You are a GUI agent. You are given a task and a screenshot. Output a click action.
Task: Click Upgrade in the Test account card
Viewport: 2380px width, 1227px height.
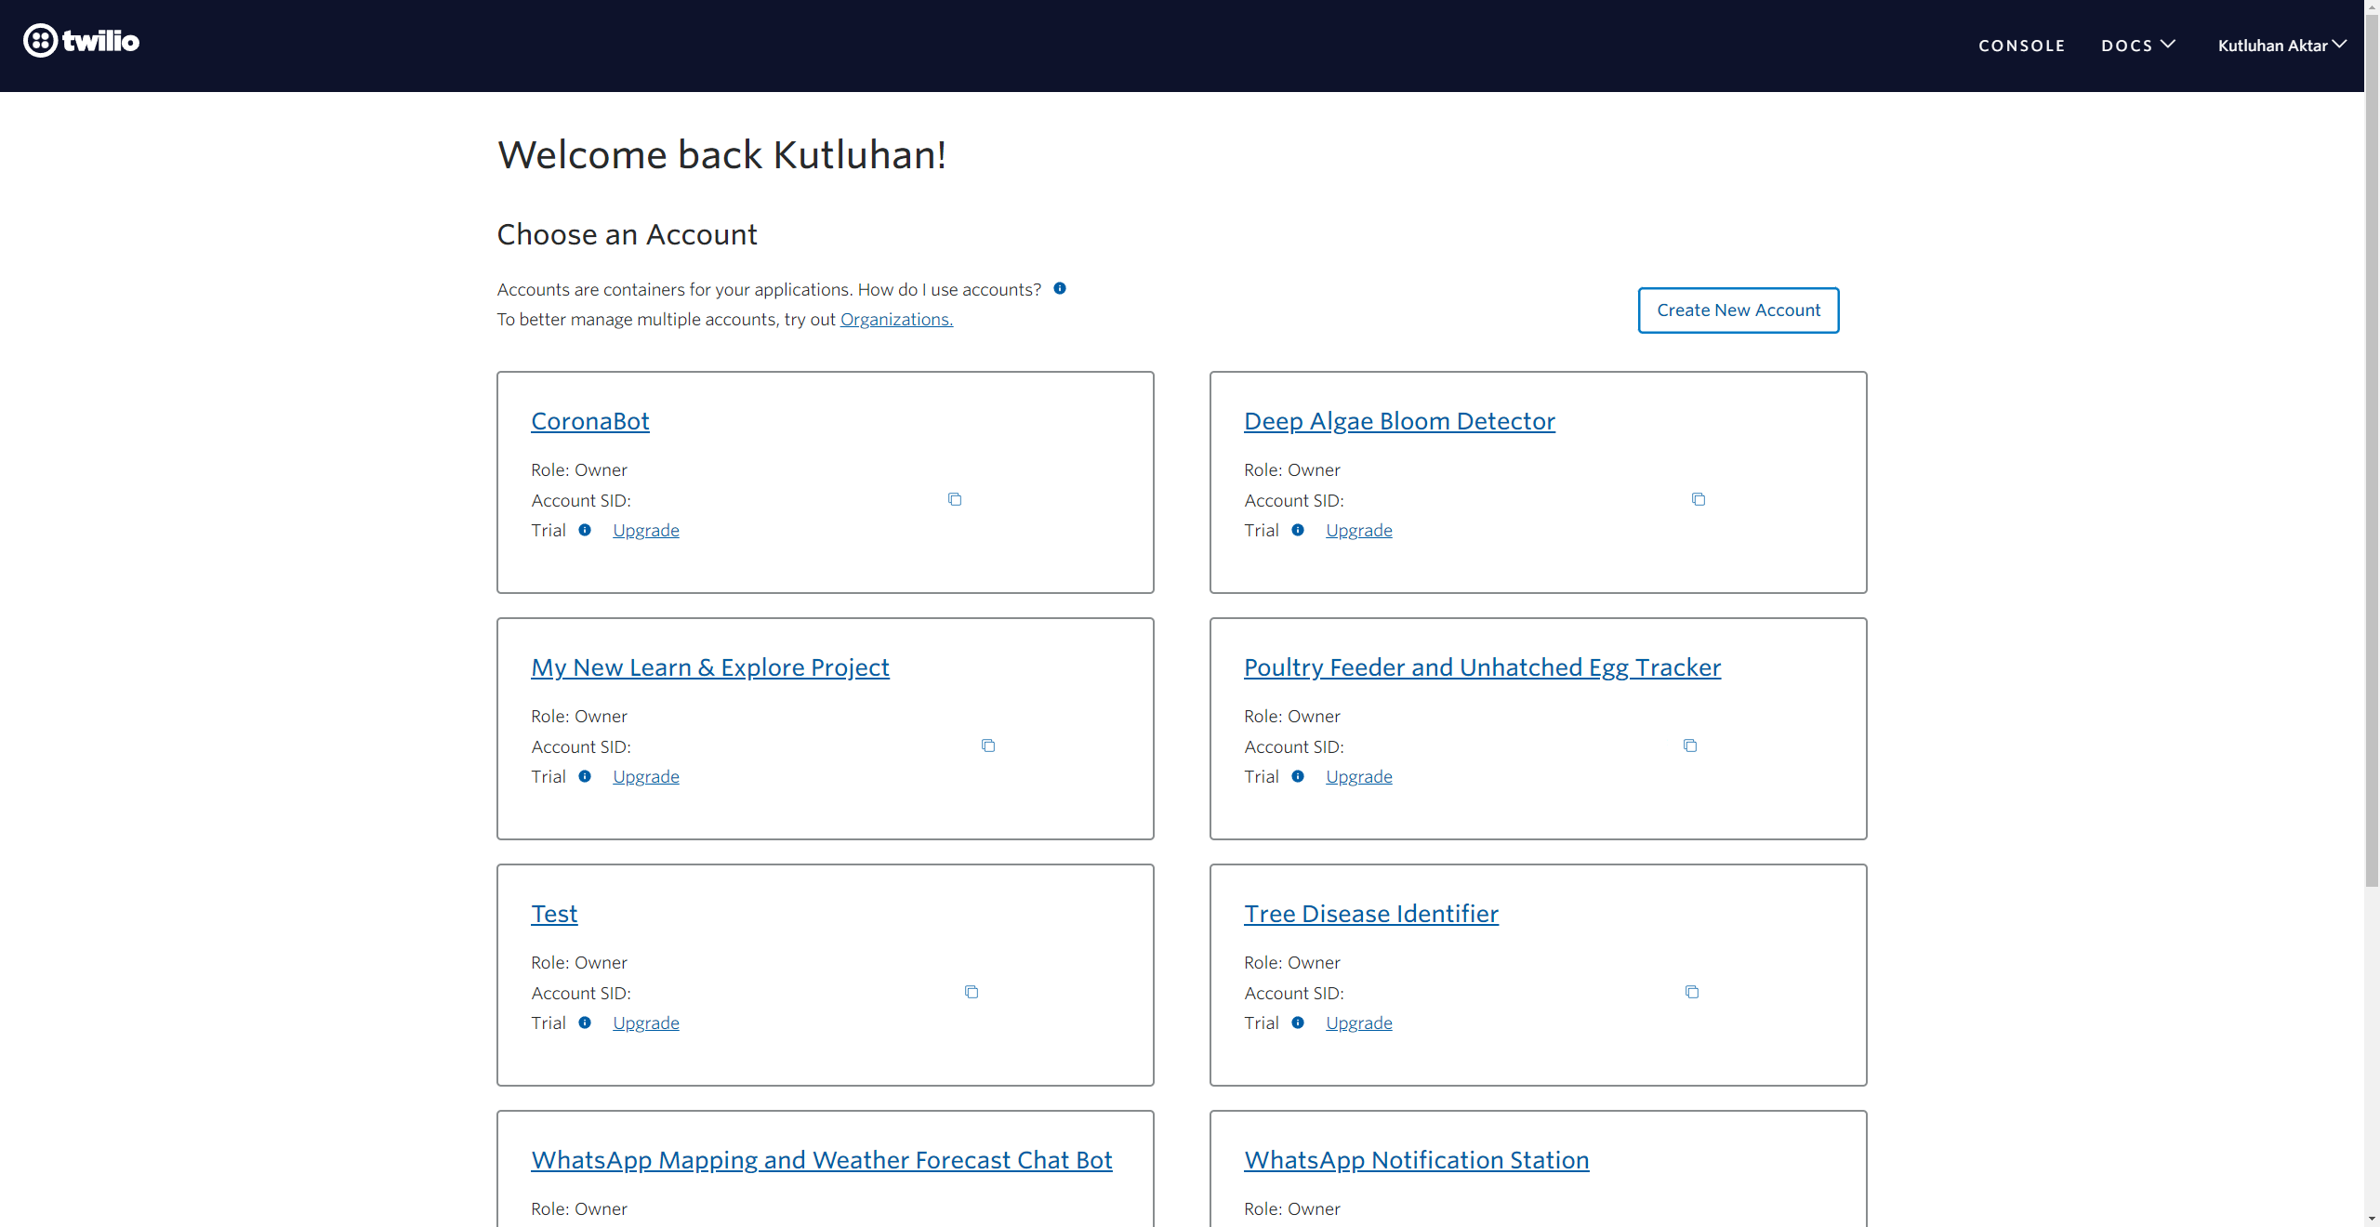[x=645, y=1022]
